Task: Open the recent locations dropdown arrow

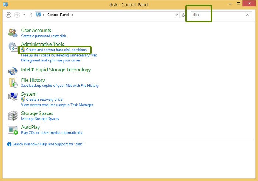Action: point(24,15)
